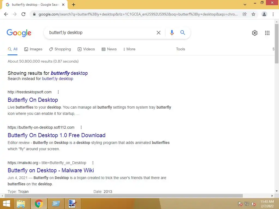Submit the search with the magnifier icon
The image size is (279, 209).
pyautogui.click(x=183, y=33)
